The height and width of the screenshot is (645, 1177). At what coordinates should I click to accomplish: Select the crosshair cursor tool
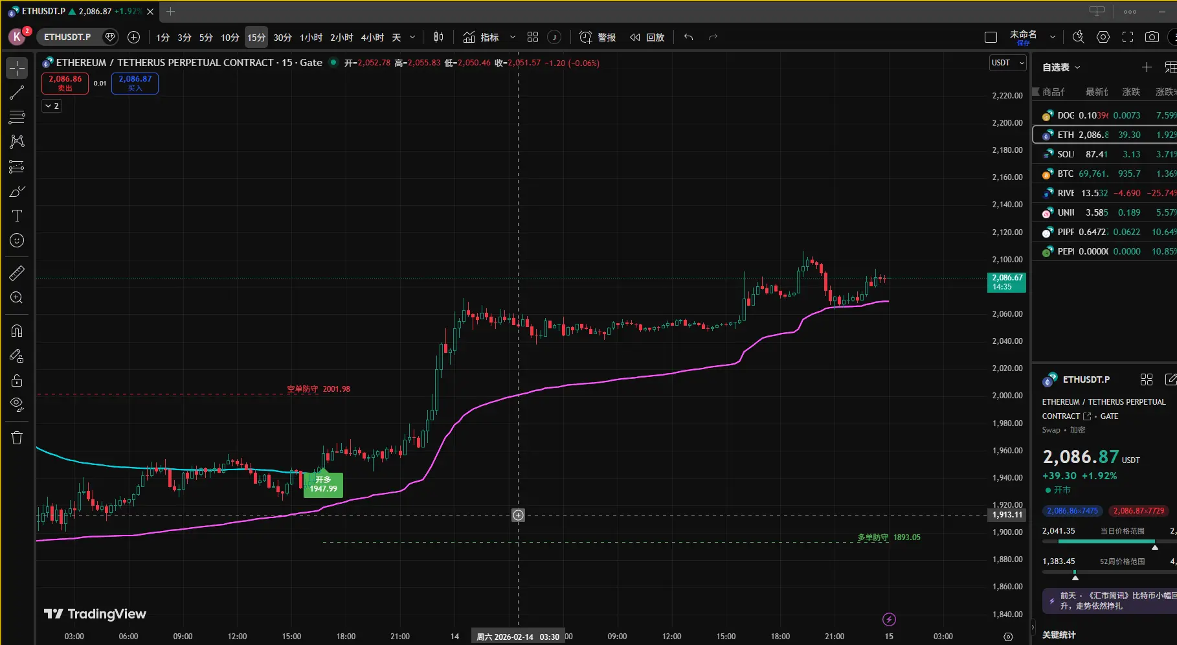click(x=17, y=68)
